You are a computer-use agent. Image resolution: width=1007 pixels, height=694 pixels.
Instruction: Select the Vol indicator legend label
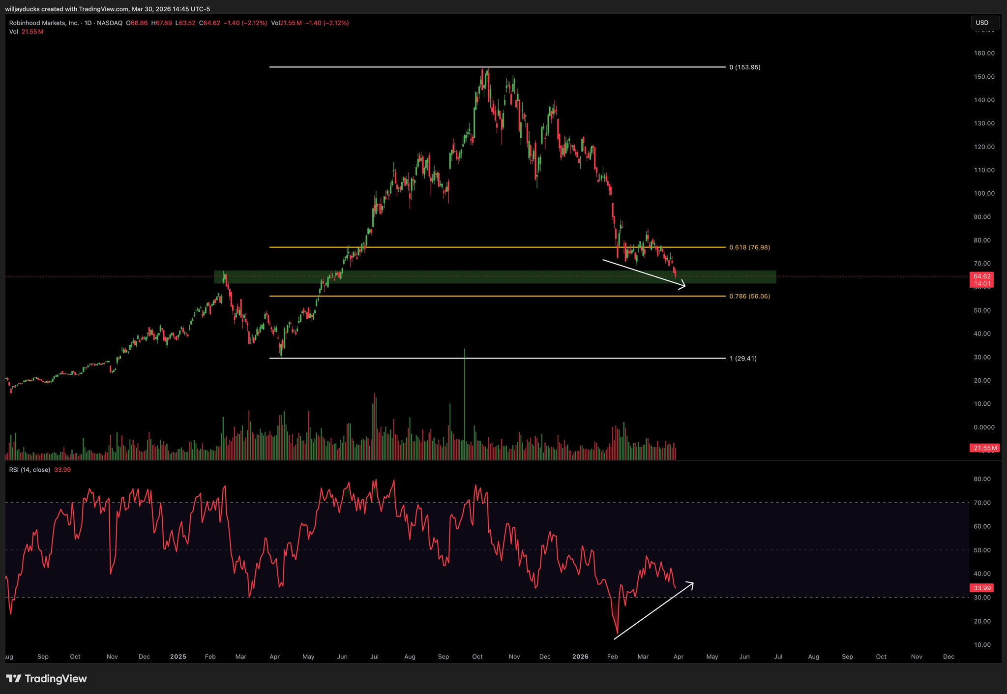tap(13, 31)
